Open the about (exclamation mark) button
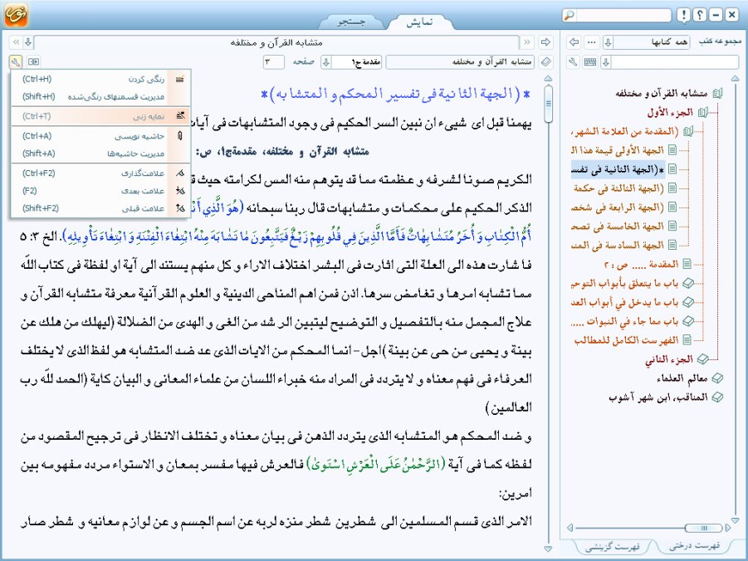 683,15
